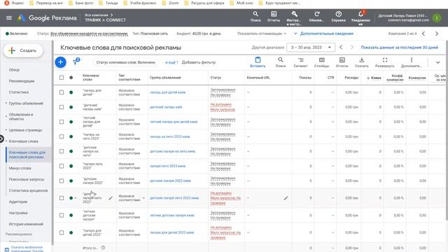Click the Создать button
Screen dimensions: 448x252
click(x=23, y=50)
